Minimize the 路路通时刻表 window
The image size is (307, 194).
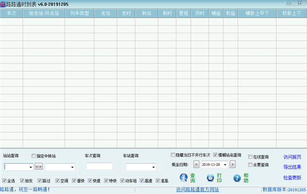289,3
